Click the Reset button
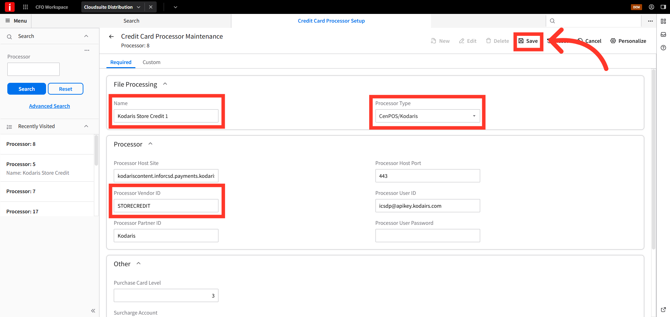This screenshot has width=670, height=317. coord(66,89)
